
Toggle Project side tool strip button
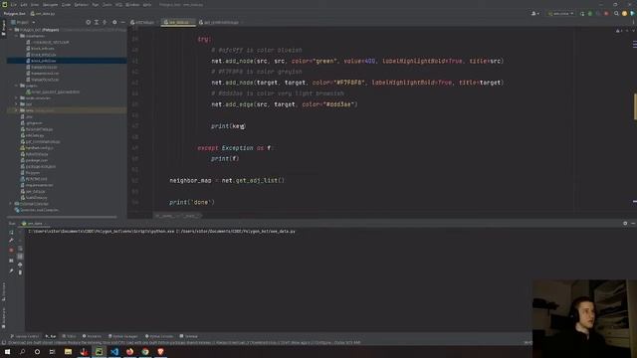4,29
